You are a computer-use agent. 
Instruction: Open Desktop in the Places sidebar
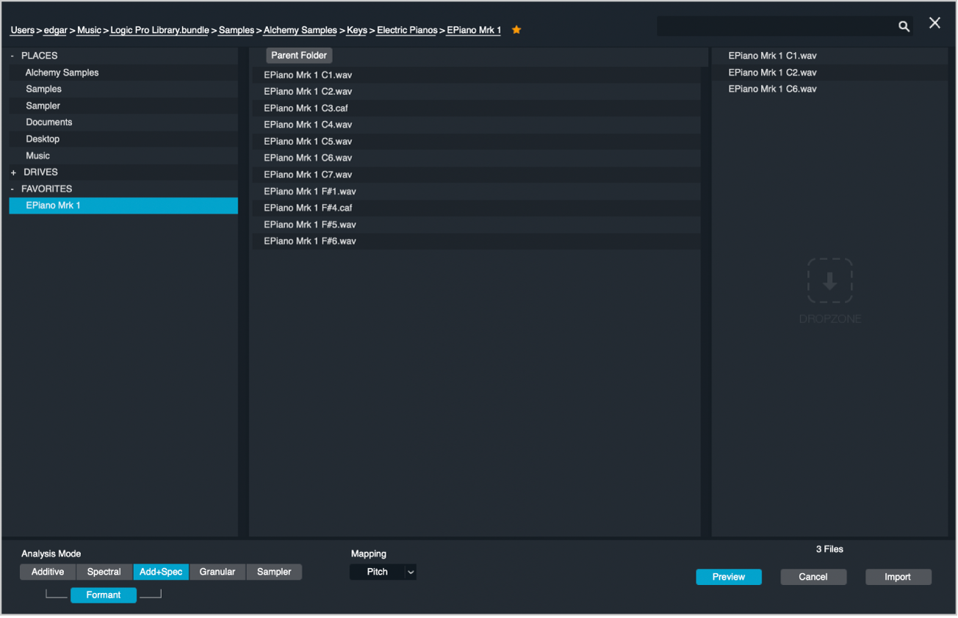coord(123,139)
